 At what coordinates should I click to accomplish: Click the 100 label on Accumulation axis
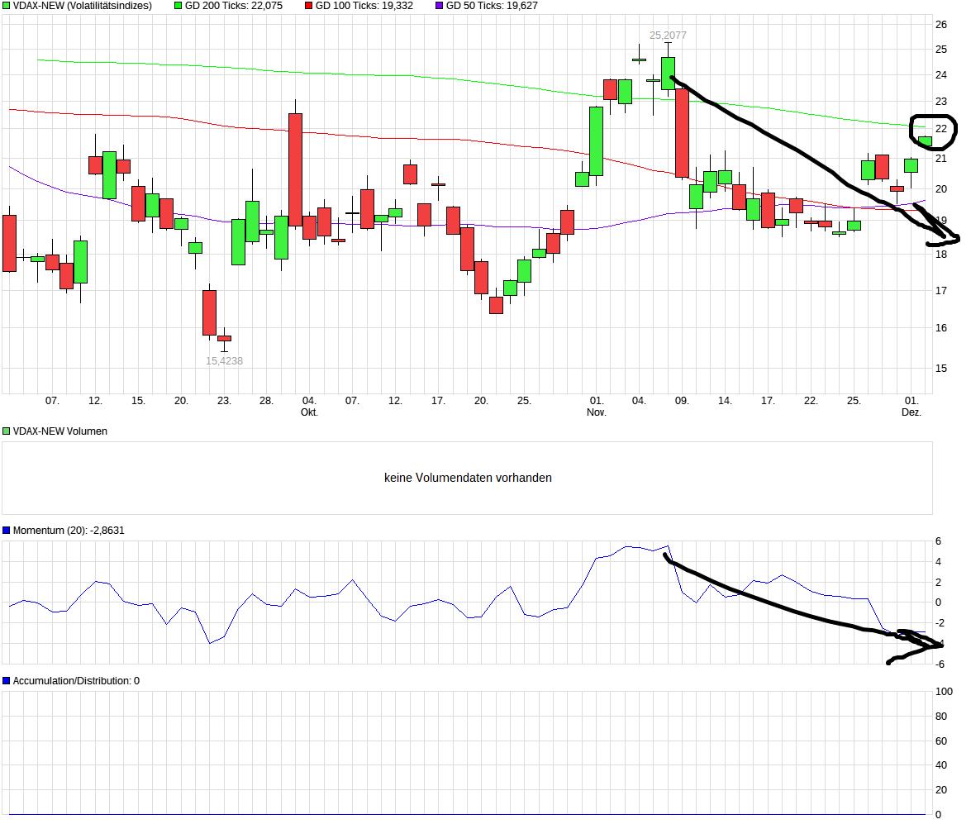[944, 692]
